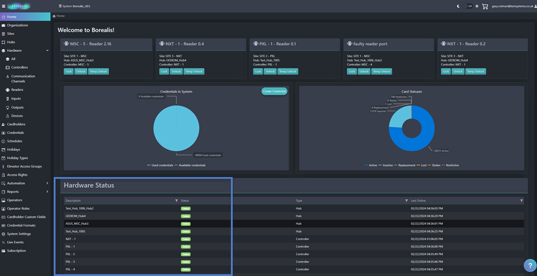Toggle Active legend in Card Statuses
This screenshot has height=276, width=537.
pos(371,165)
